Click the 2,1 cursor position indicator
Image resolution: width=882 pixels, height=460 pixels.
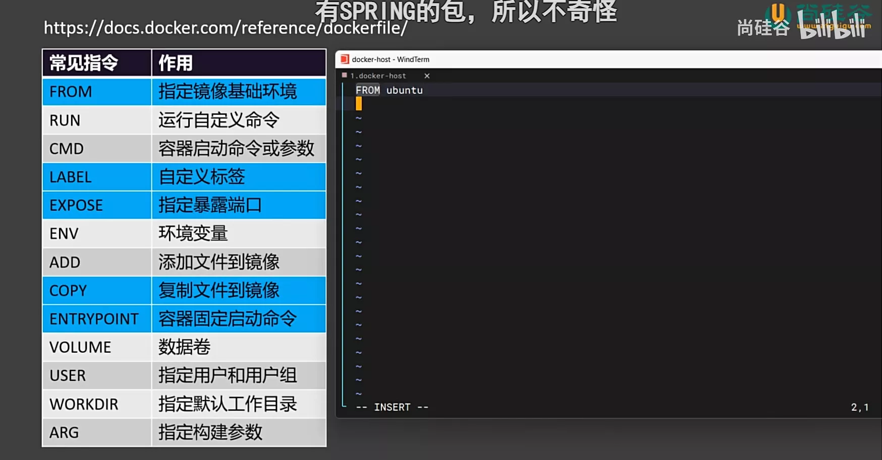859,407
